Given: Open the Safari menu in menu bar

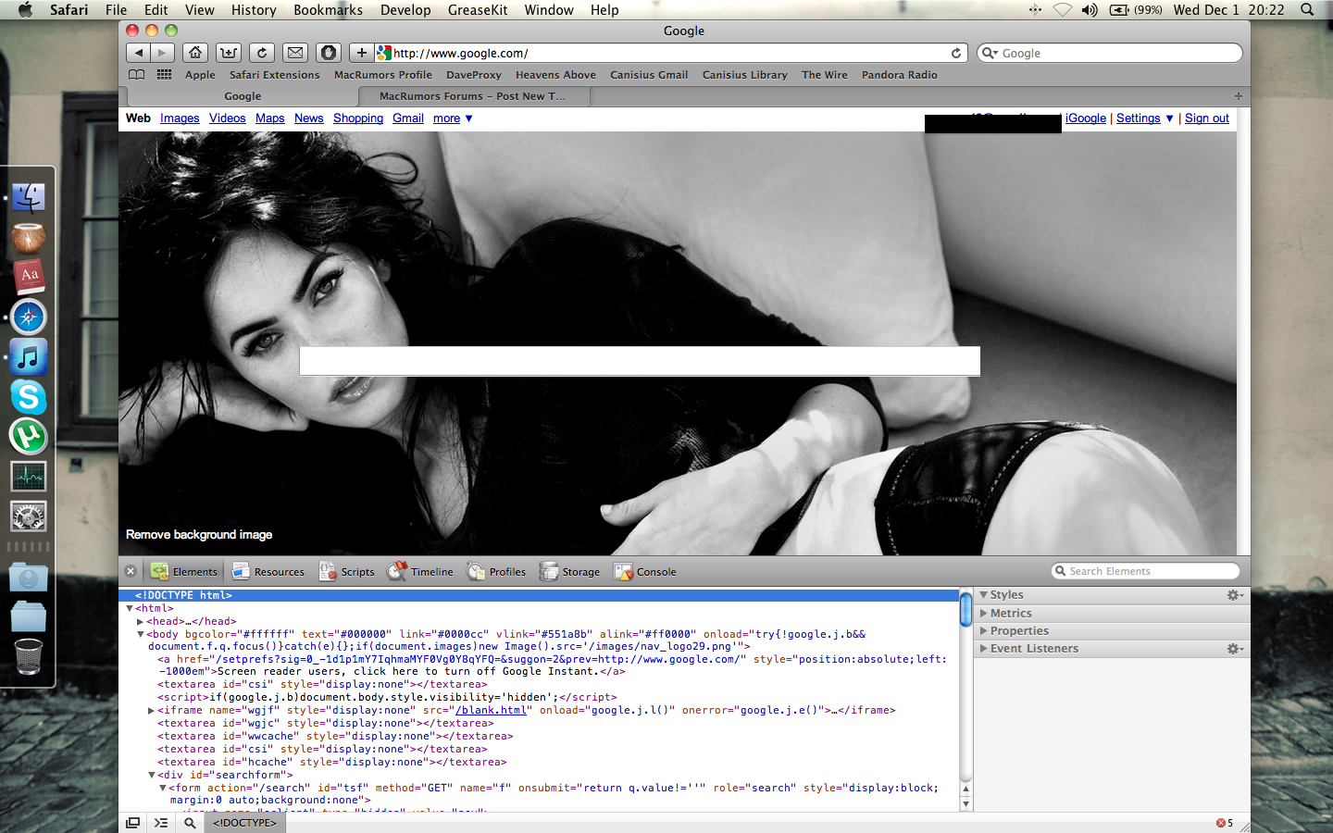Looking at the screenshot, I should (69, 10).
